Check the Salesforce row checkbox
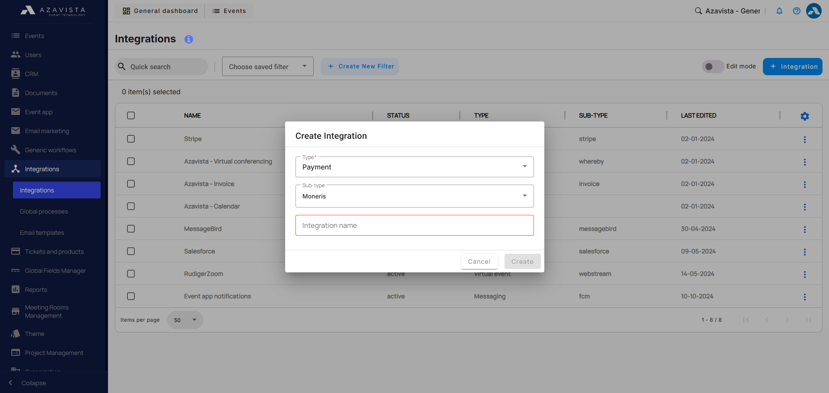This screenshot has width=829, height=393. click(x=131, y=251)
